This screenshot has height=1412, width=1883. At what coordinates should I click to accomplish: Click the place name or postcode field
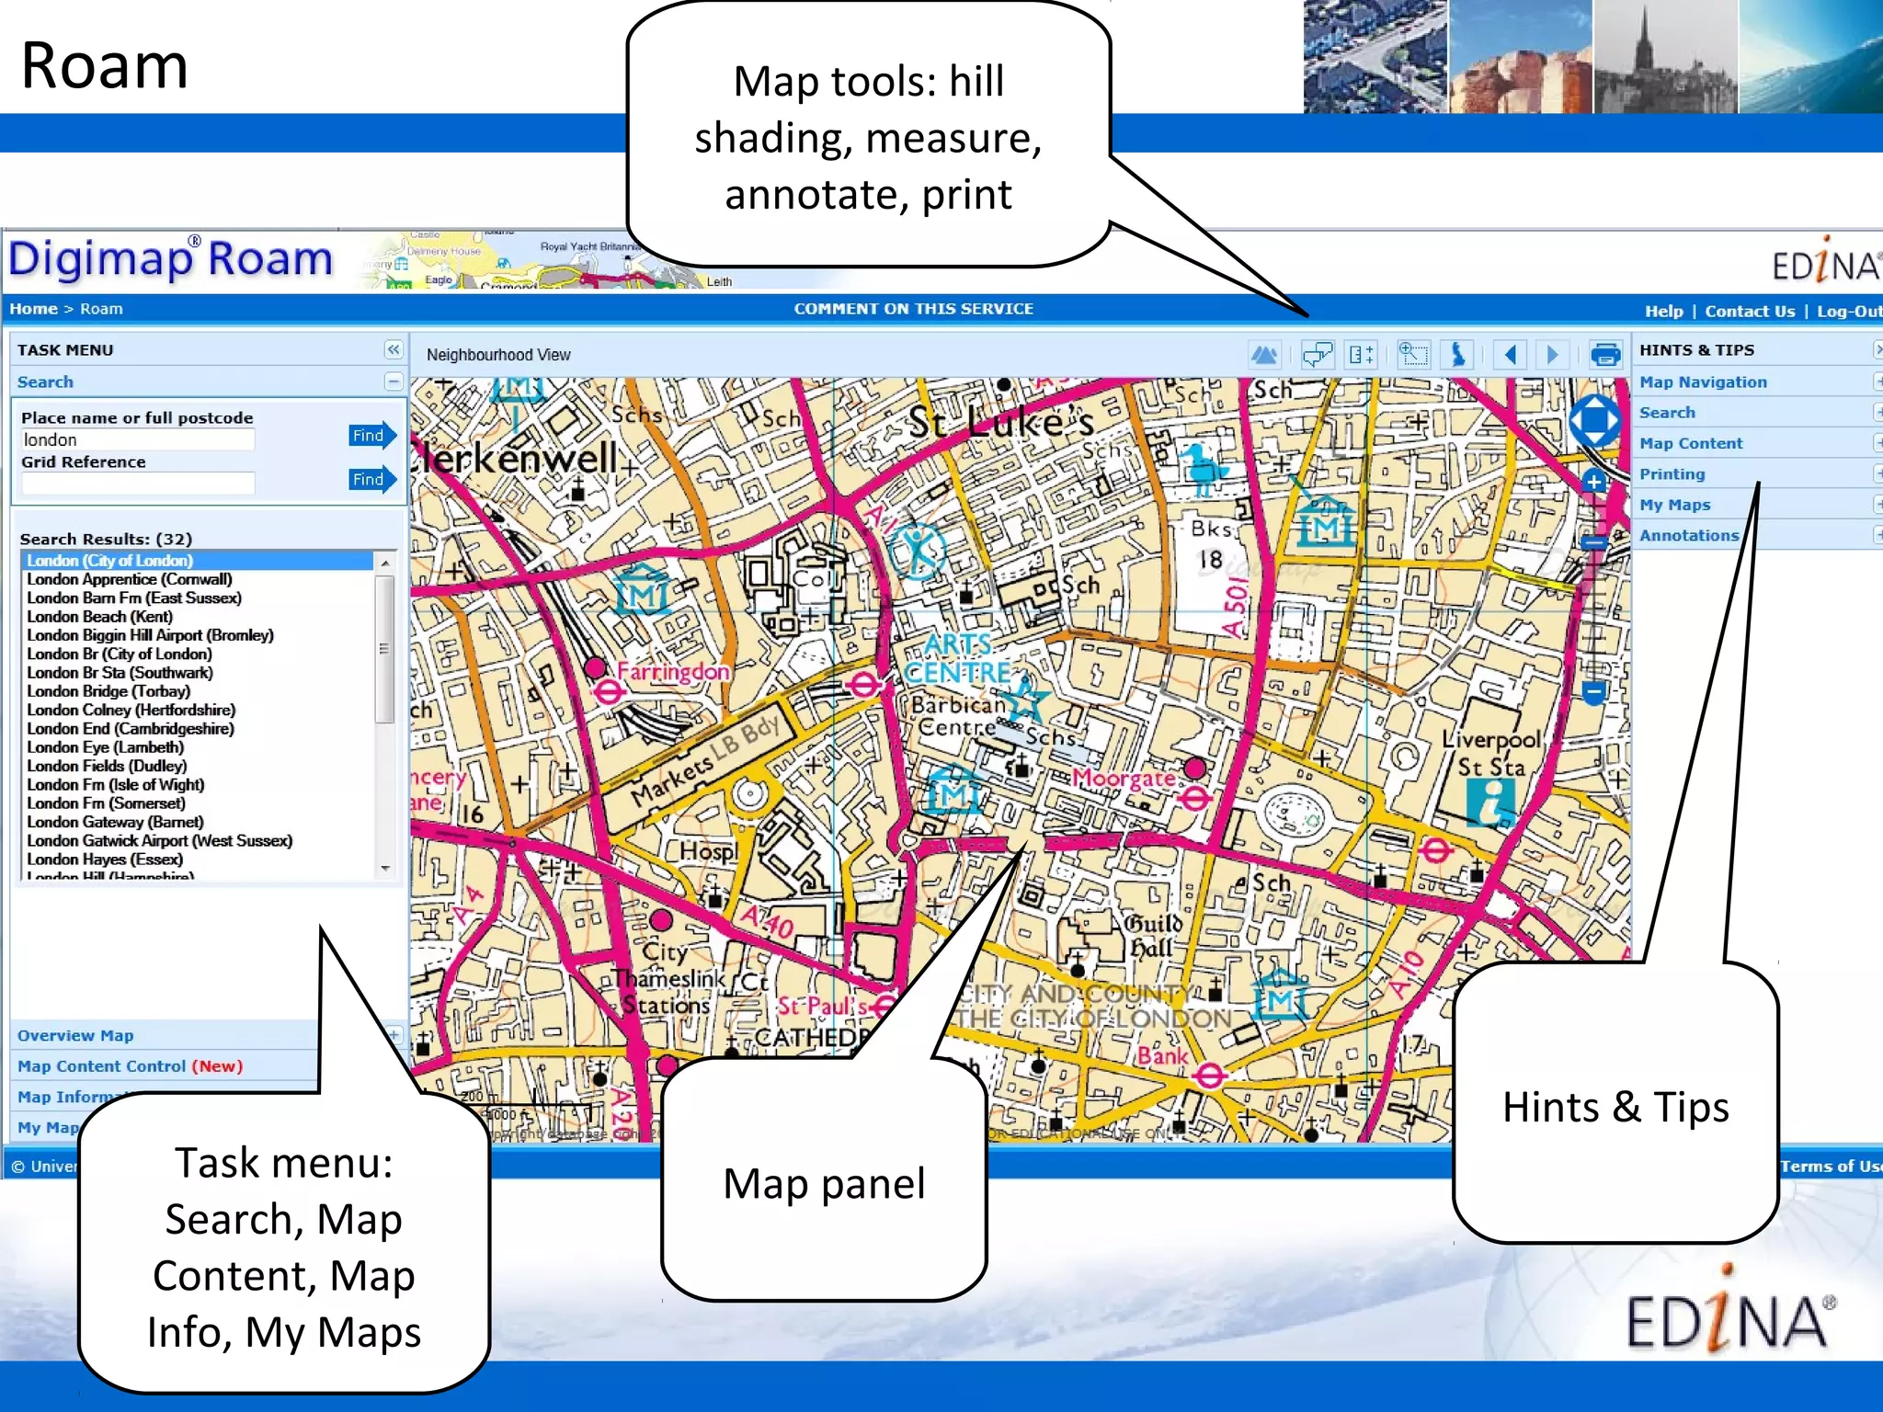click(138, 440)
